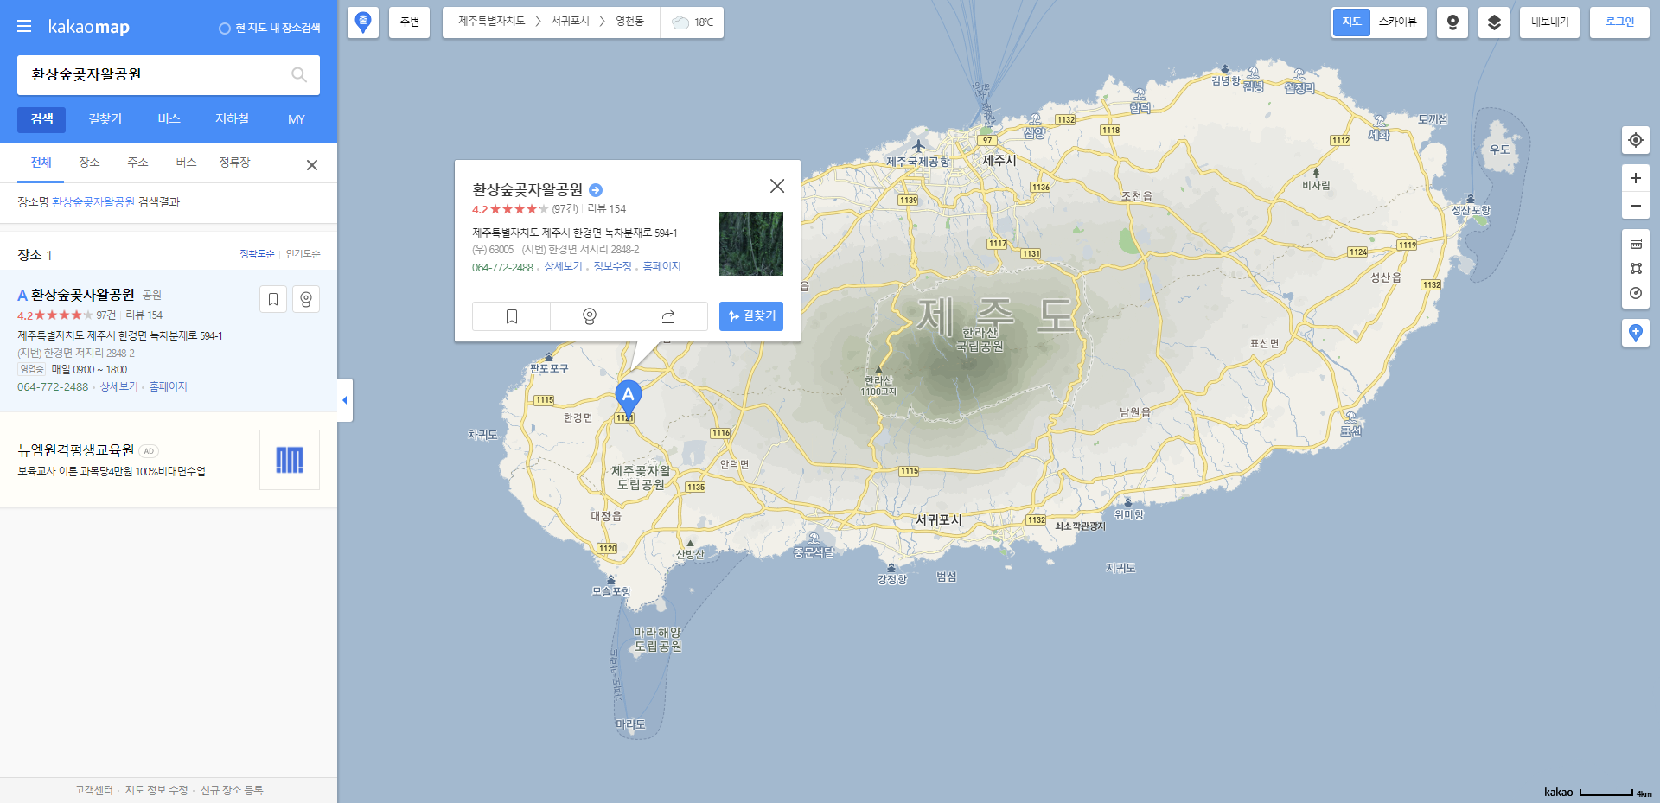Close the search results filter bar
The height and width of the screenshot is (803, 1660).
(312, 165)
